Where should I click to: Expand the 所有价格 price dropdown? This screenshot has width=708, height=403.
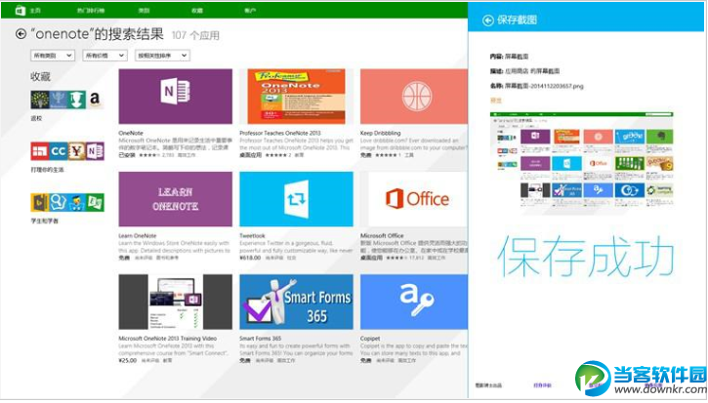[104, 56]
